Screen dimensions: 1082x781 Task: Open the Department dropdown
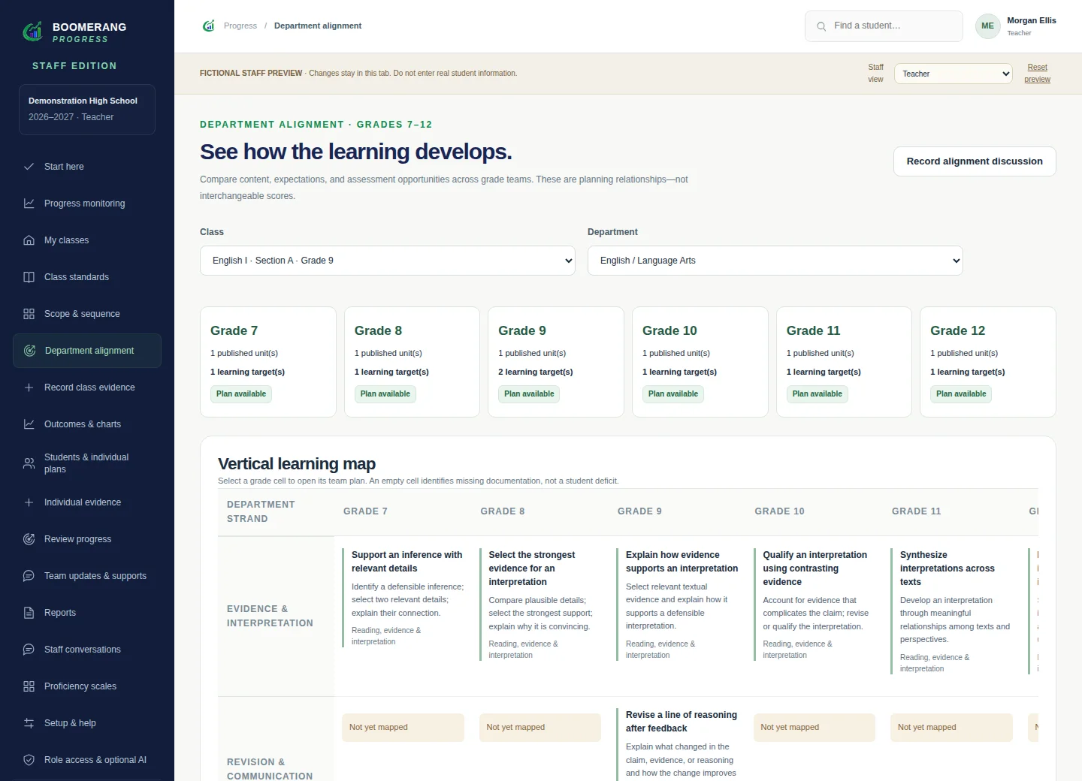click(x=775, y=261)
